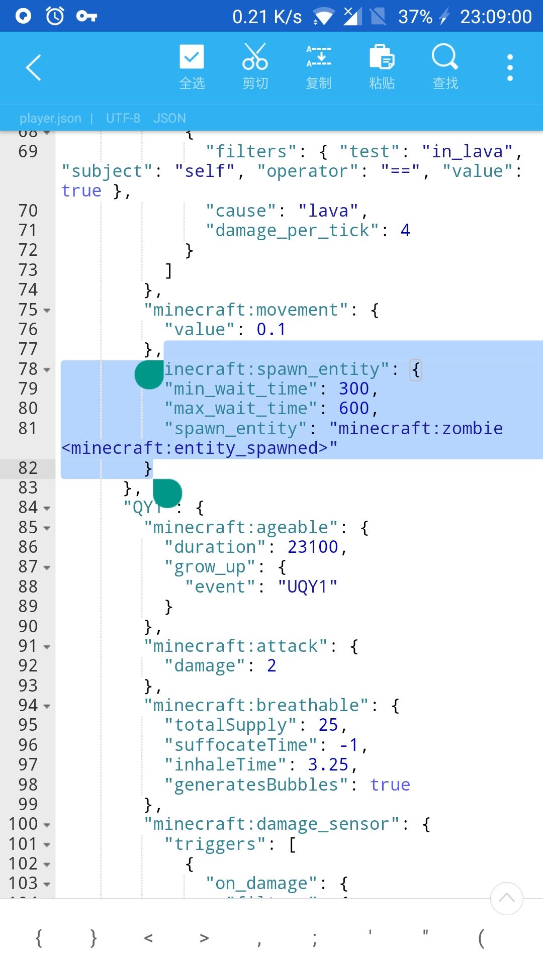Collapse the fold arrow at line 78

47,370
